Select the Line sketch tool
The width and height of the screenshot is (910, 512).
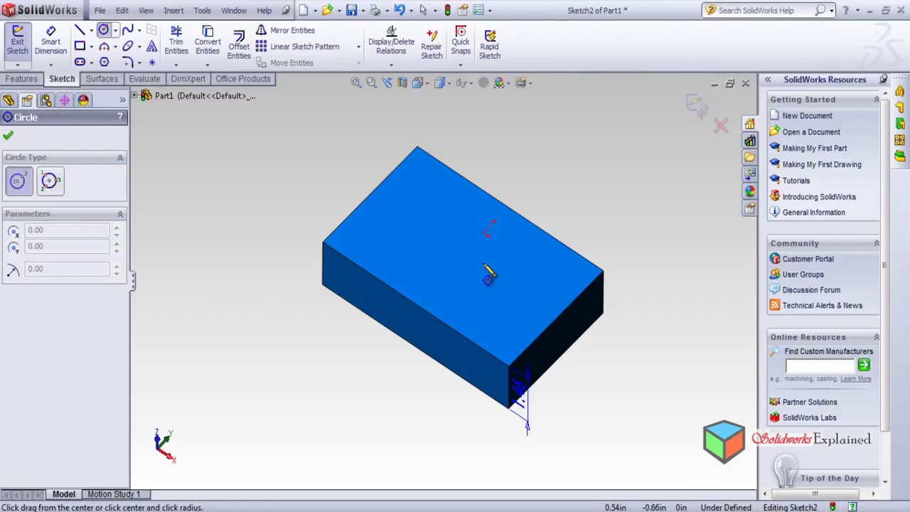tap(80, 30)
